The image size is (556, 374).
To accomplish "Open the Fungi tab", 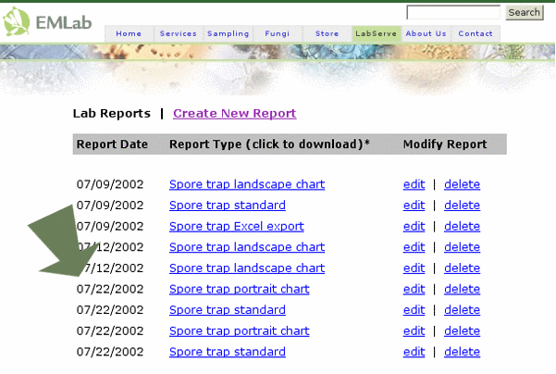I will [x=278, y=33].
